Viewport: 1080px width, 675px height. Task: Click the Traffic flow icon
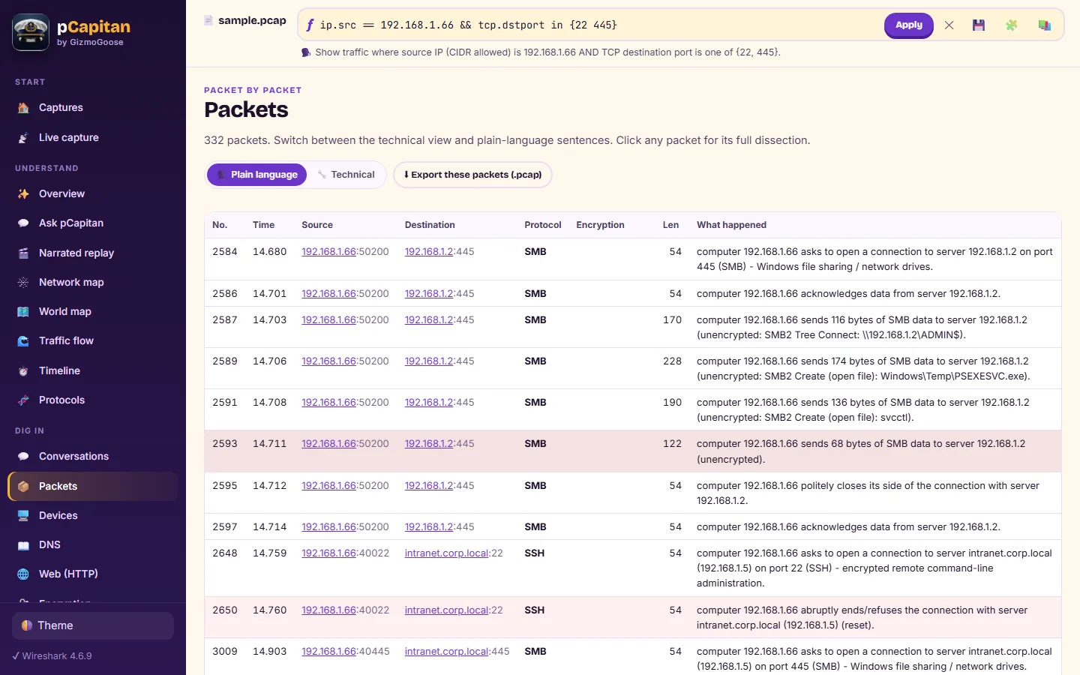pyautogui.click(x=23, y=341)
